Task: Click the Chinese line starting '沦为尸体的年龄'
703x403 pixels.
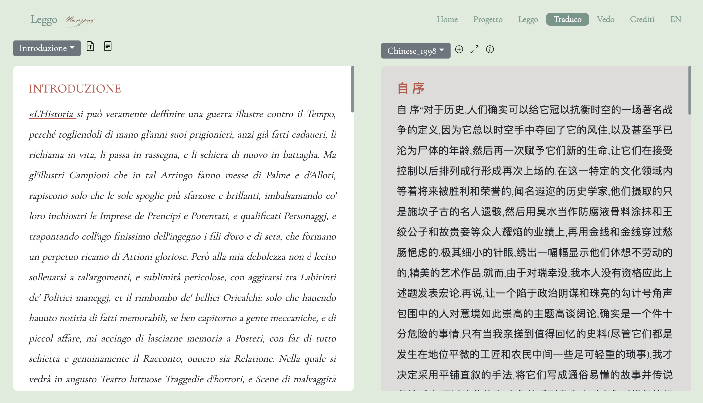Action: (535, 151)
